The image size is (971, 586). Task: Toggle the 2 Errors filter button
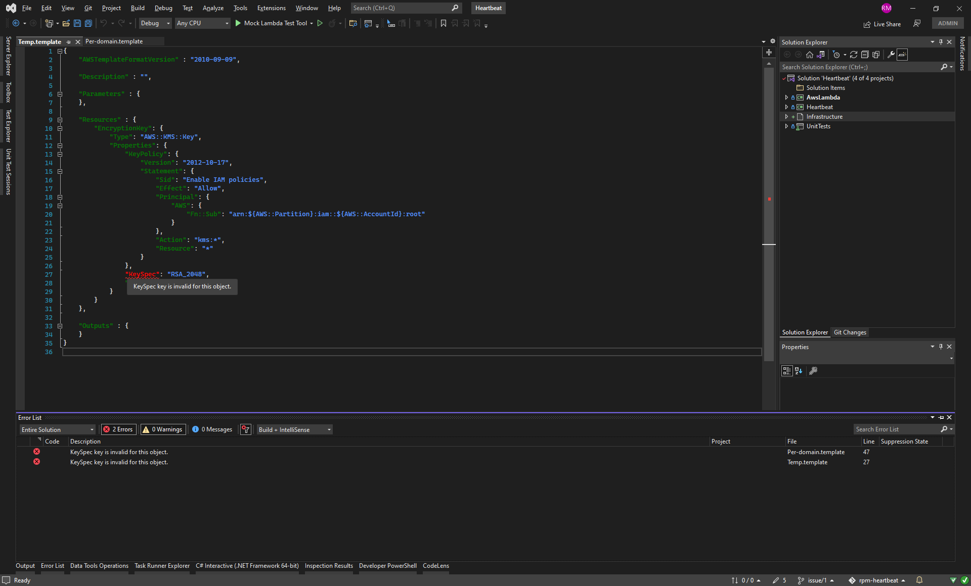pyautogui.click(x=119, y=429)
